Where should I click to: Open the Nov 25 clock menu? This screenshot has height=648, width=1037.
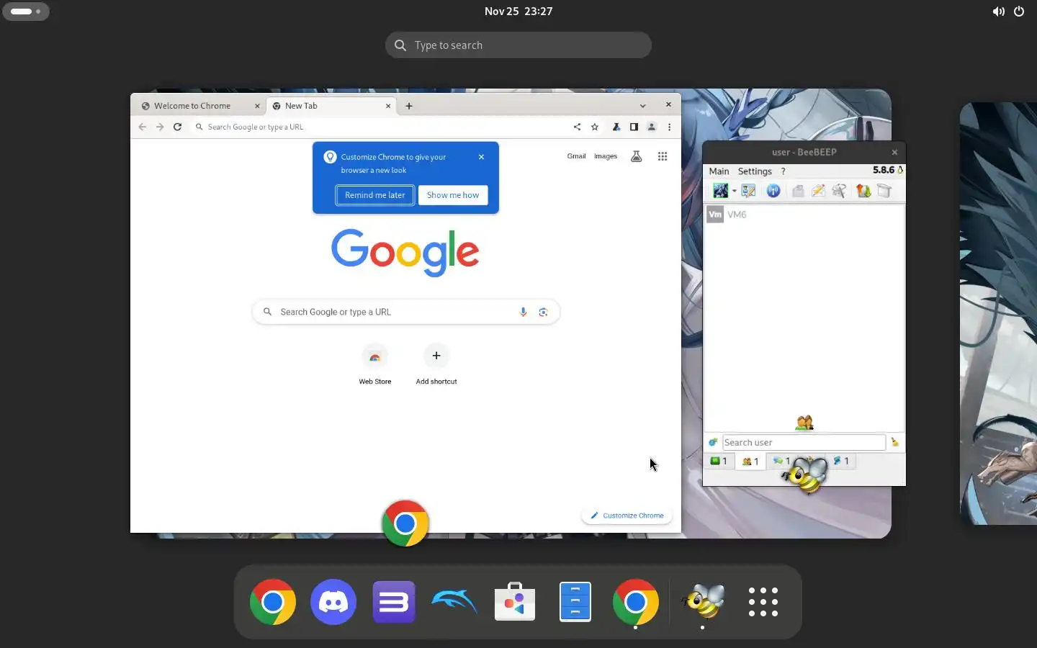pyautogui.click(x=518, y=12)
